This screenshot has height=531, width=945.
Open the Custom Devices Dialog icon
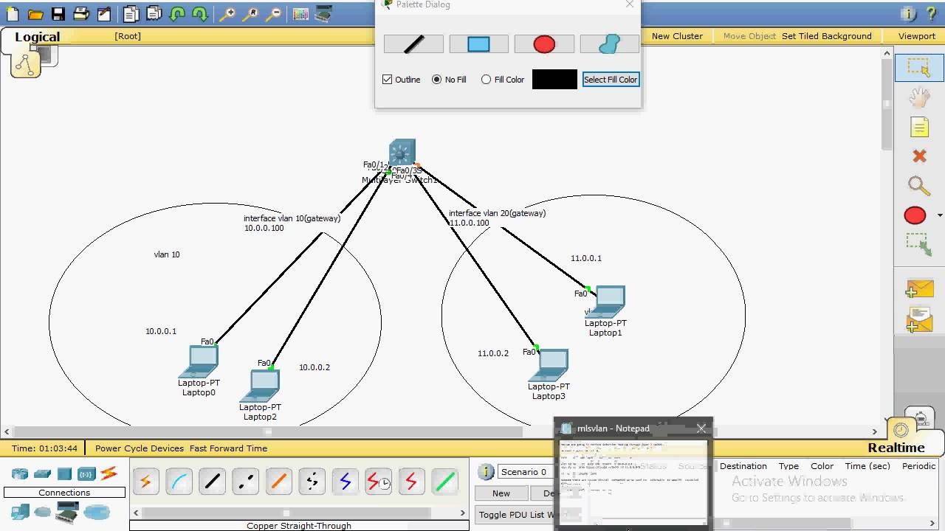tap(323, 13)
